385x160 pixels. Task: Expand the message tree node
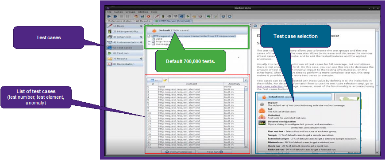pos(149,44)
